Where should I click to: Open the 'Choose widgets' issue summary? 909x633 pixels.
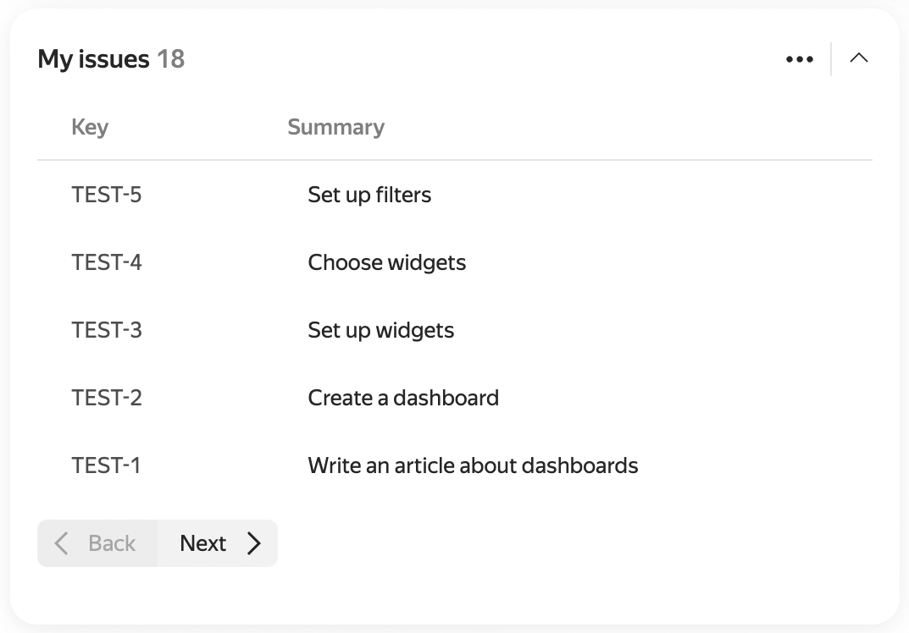tap(386, 263)
